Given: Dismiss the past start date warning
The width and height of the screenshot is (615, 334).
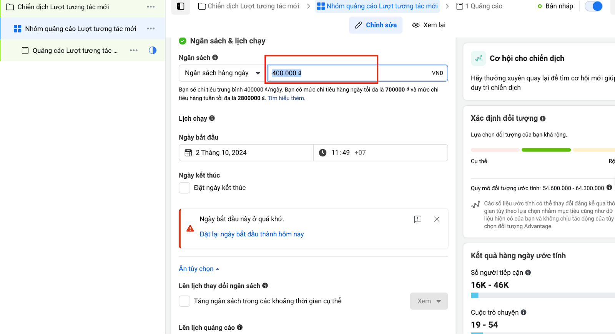Looking at the screenshot, I should coord(437,219).
